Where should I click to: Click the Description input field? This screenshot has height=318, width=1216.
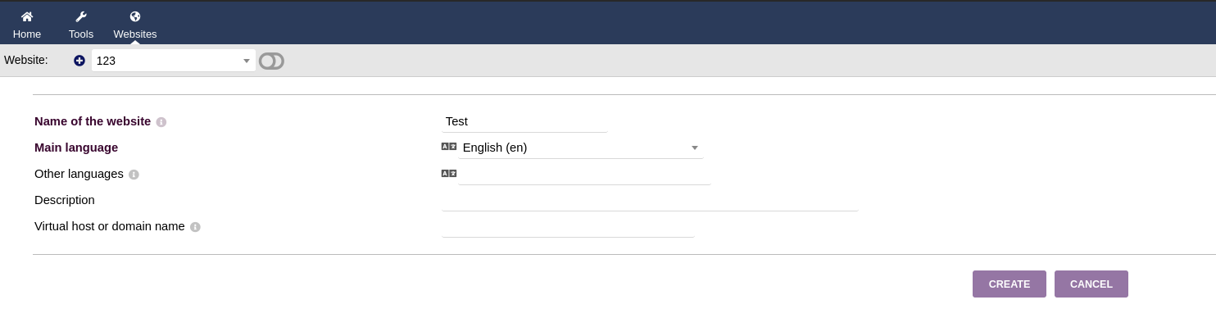[650, 200]
